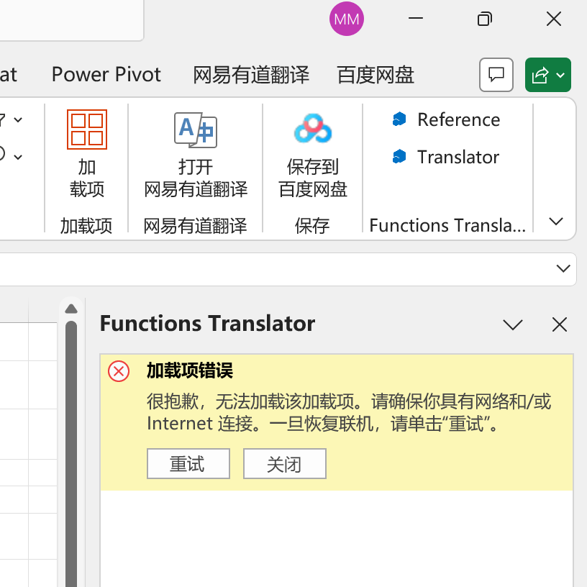Expand the chevron beside the sort tool

coord(18,119)
